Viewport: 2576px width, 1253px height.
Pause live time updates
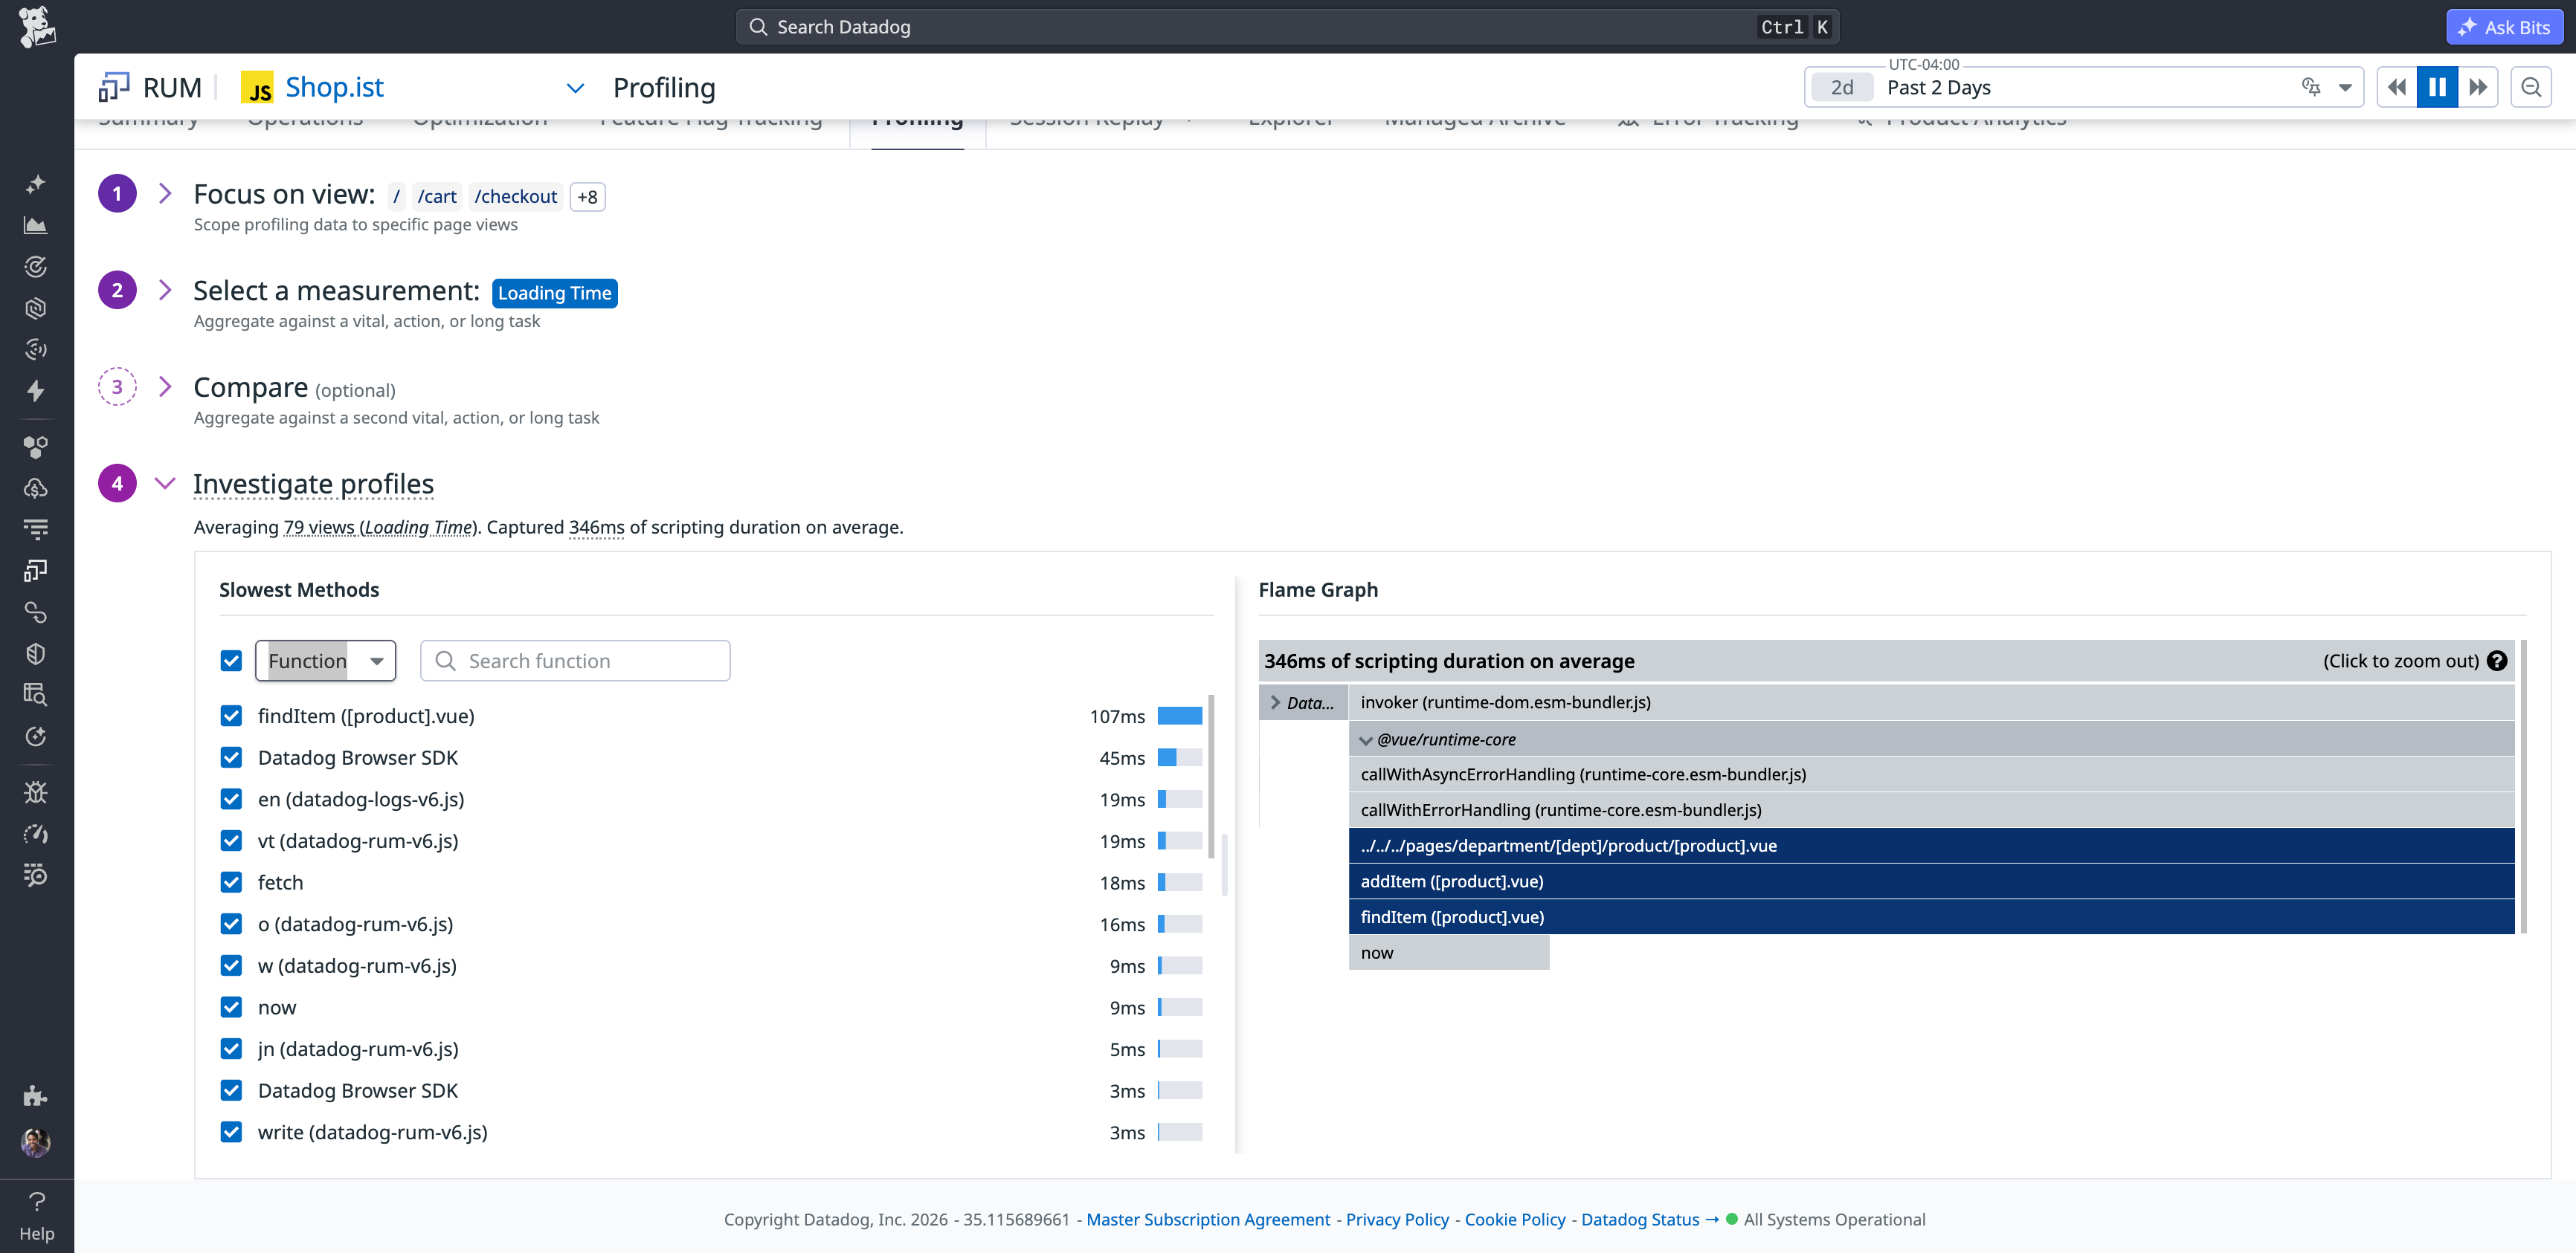pyautogui.click(x=2437, y=87)
